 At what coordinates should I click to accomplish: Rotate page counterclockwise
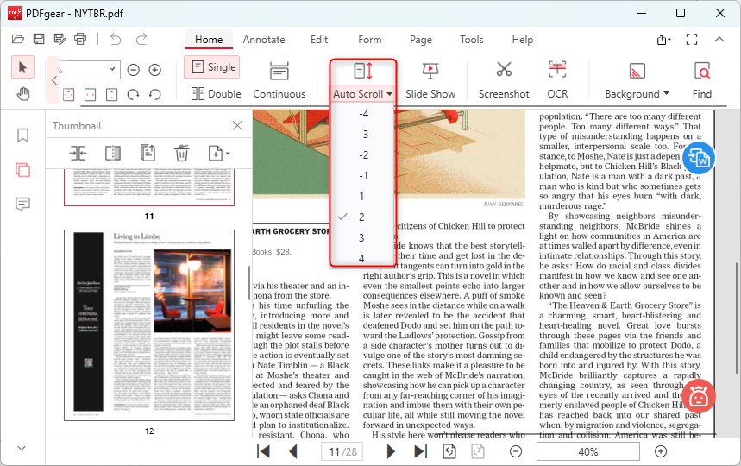click(155, 95)
